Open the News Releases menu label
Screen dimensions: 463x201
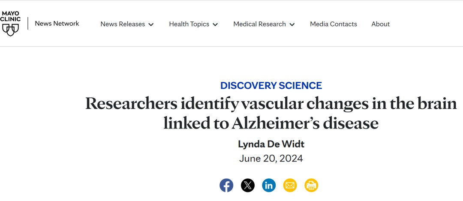click(x=123, y=24)
